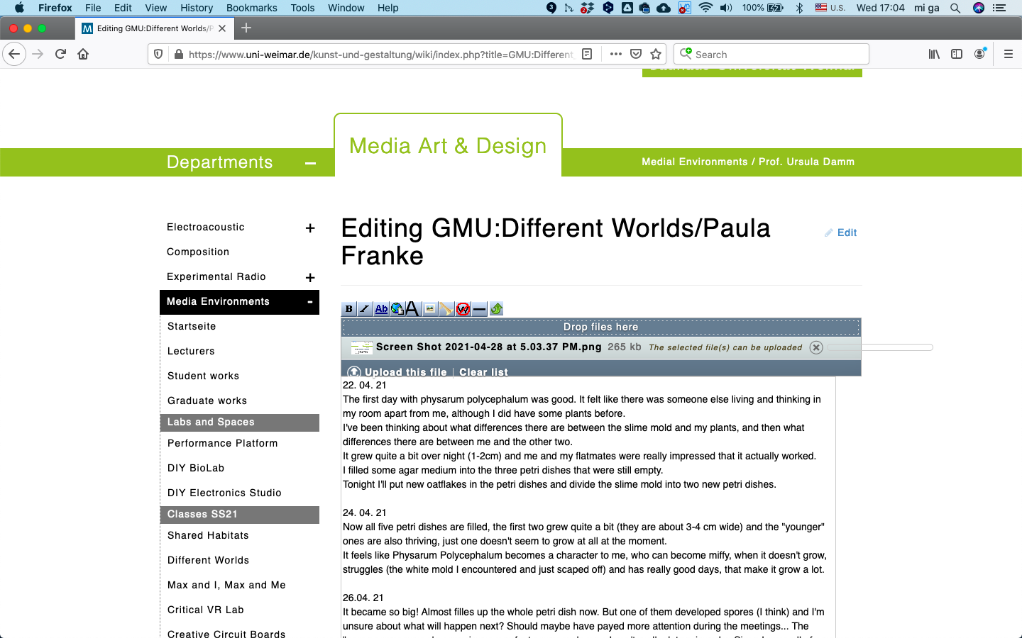
Task: Bookmark this page with star icon
Action: (x=656, y=54)
